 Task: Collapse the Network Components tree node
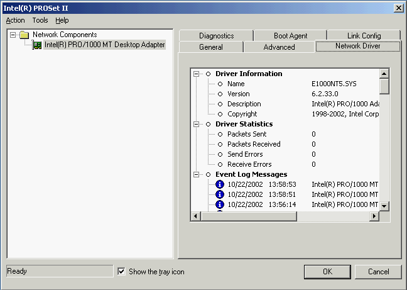[x=13, y=35]
